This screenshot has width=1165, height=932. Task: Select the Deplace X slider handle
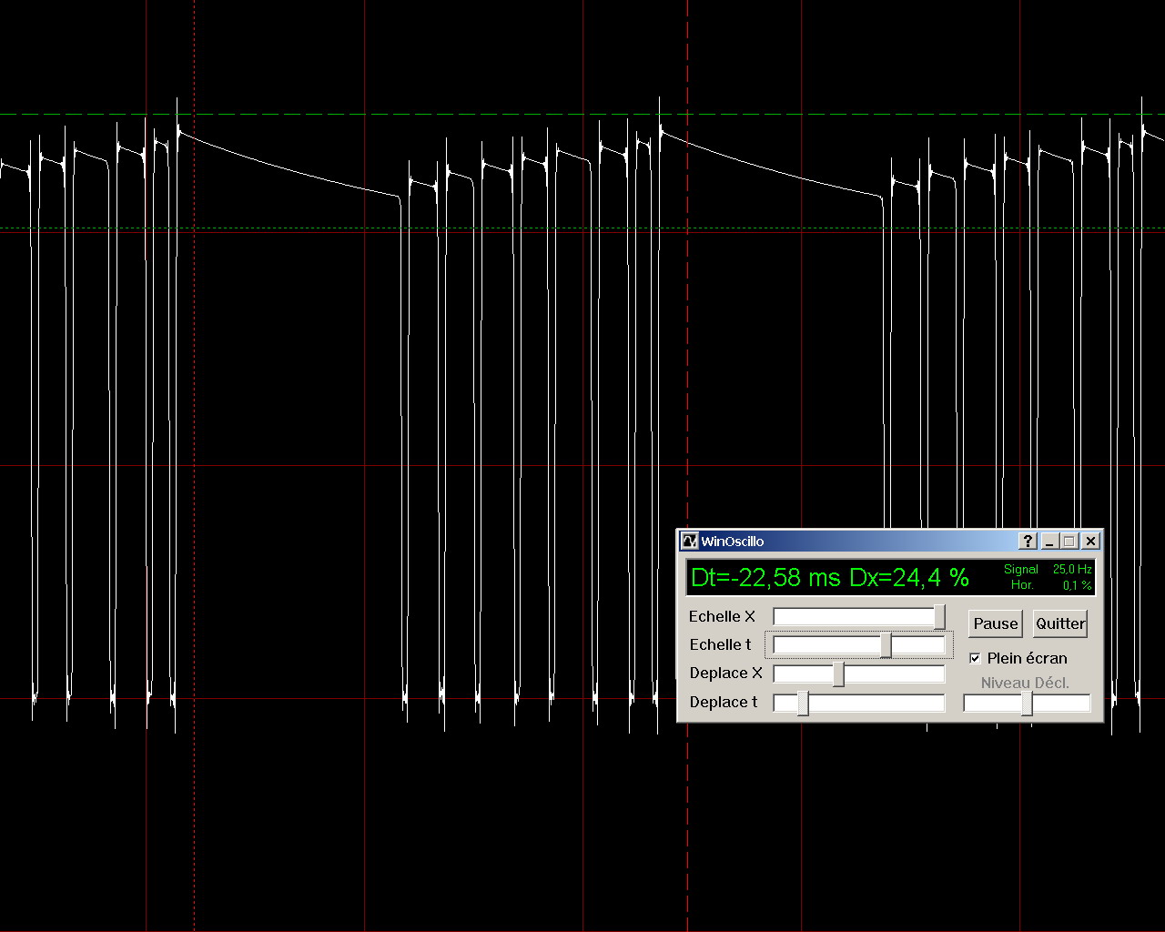pos(838,674)
